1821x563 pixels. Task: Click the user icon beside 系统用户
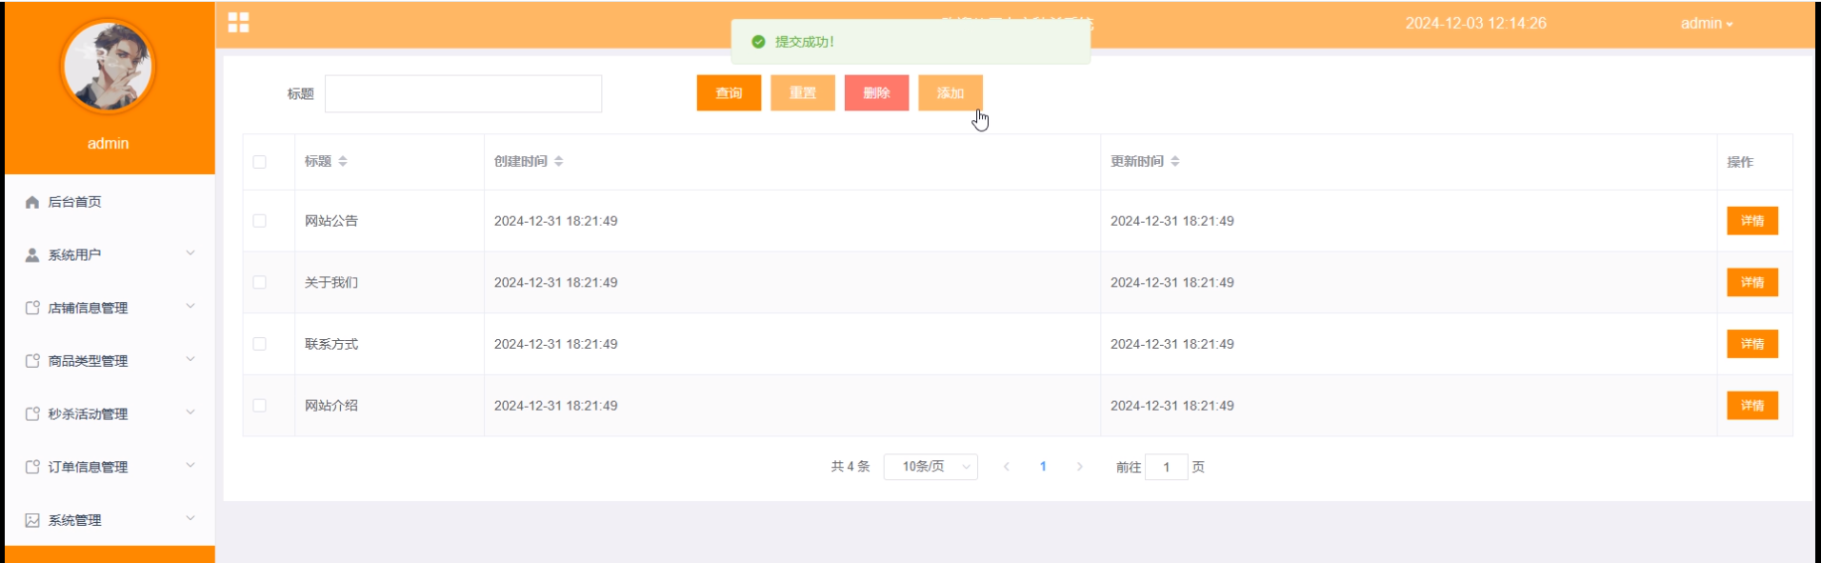pyautogui.click(x=32, y=255)
